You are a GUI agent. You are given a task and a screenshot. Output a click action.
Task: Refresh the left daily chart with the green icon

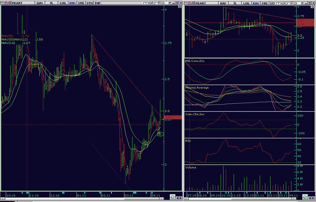[172, 197]
